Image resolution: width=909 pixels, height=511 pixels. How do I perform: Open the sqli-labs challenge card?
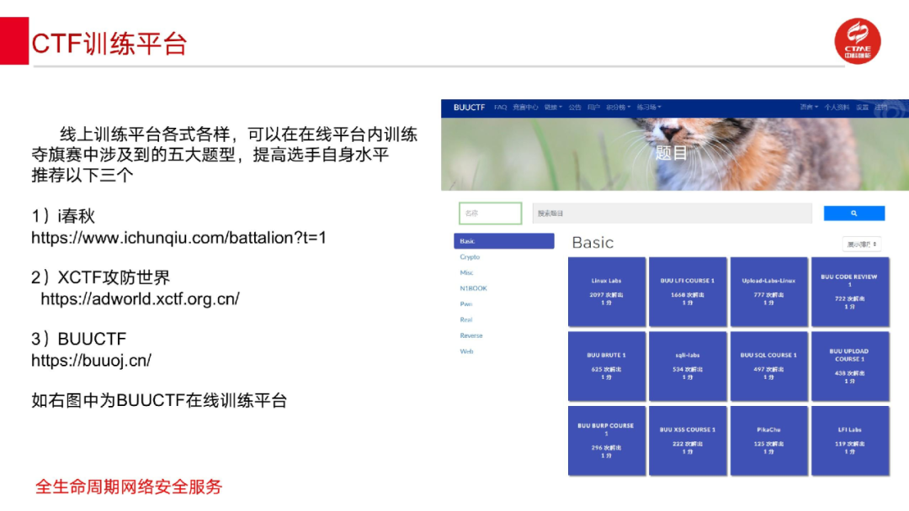click(x=688, y=366)
